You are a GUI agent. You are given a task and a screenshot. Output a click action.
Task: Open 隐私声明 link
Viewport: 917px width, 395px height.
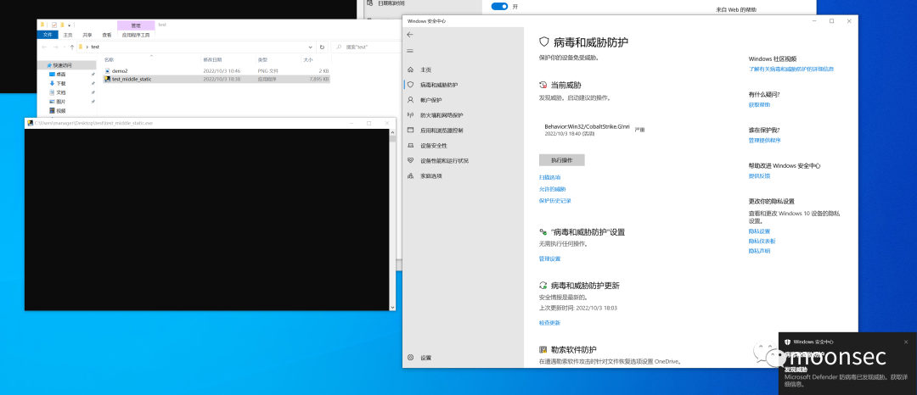coord(759,251)
